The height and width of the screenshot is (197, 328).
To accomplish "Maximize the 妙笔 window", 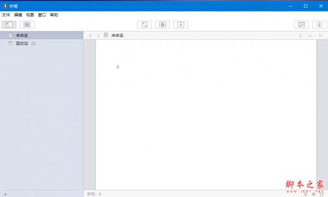I will tap(306, 6).
